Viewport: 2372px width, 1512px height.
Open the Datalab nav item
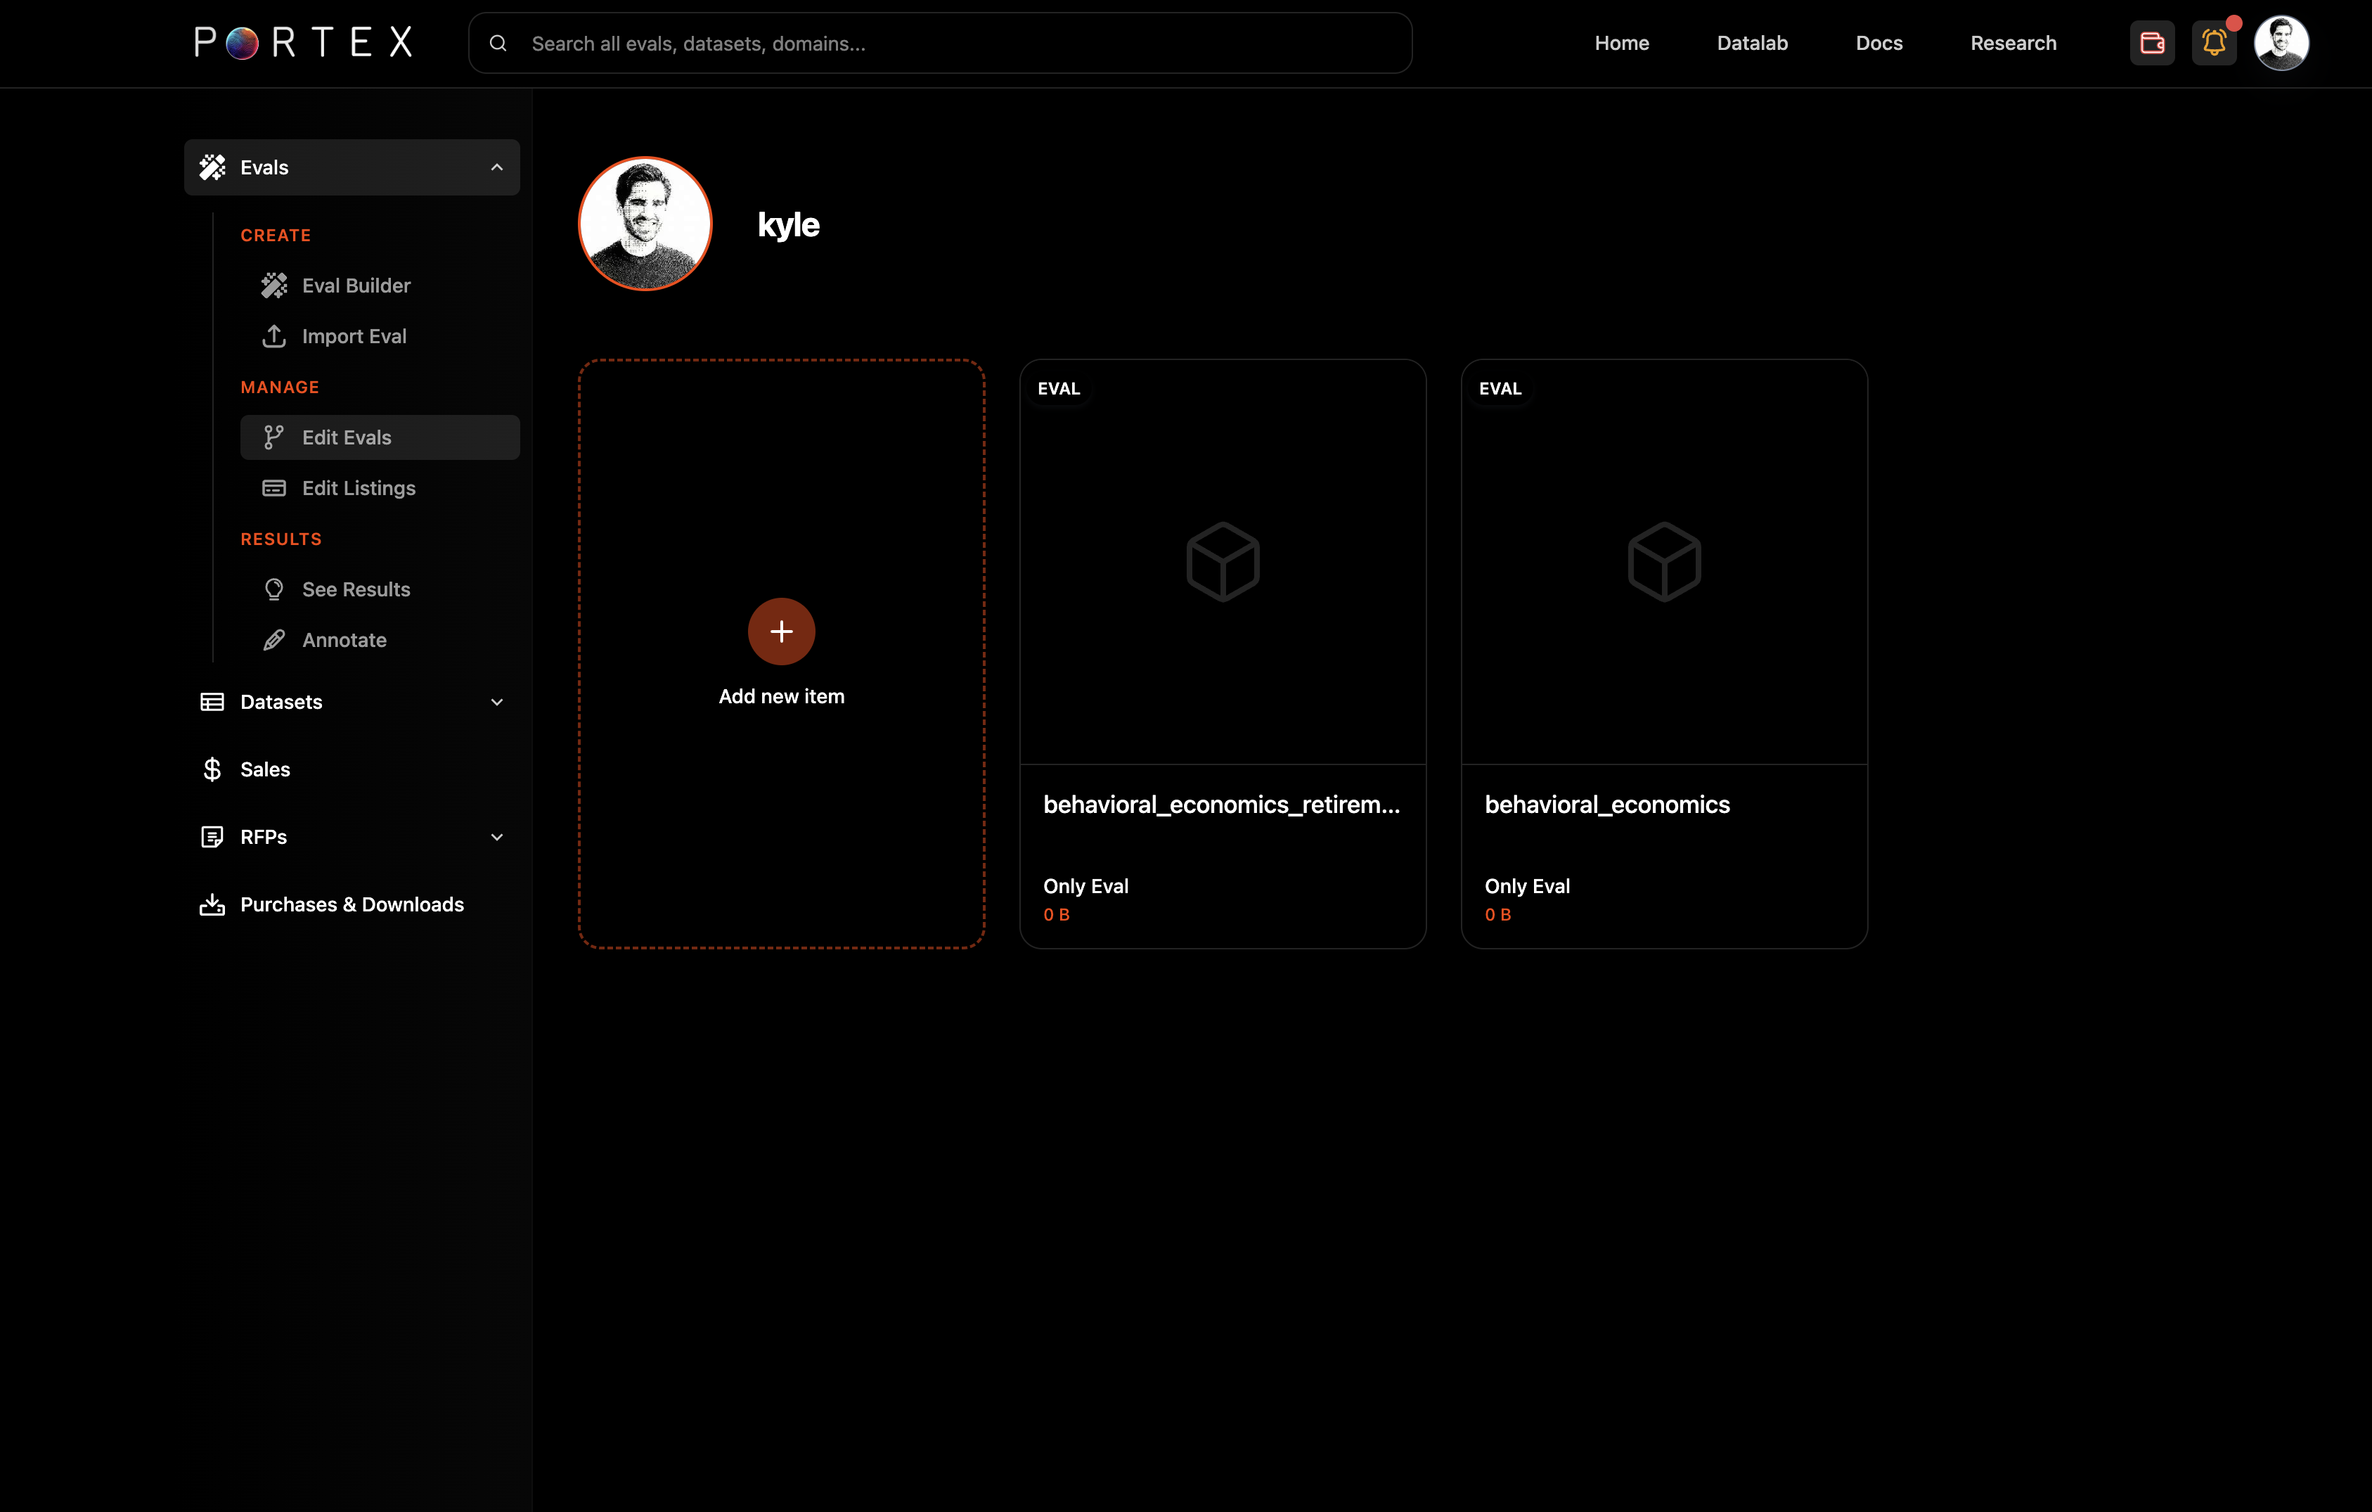(1751, 44)
